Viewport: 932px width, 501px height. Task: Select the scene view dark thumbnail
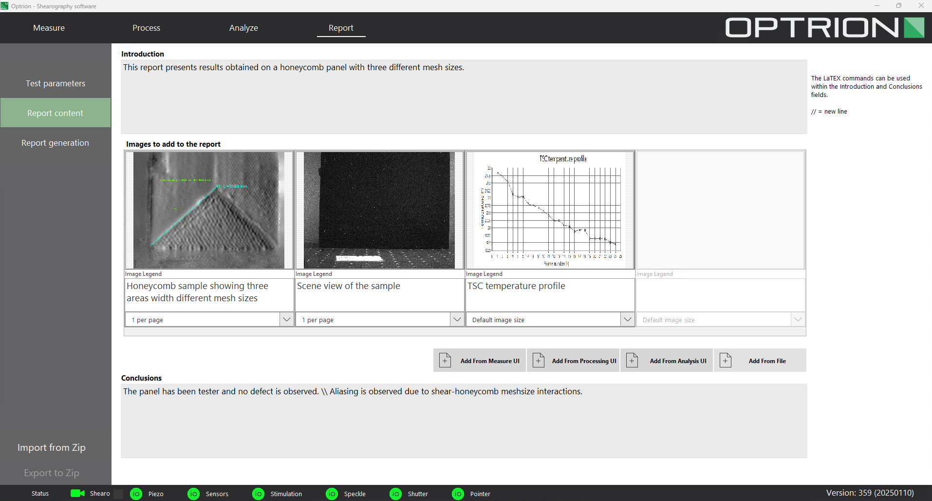pos(380,210)
